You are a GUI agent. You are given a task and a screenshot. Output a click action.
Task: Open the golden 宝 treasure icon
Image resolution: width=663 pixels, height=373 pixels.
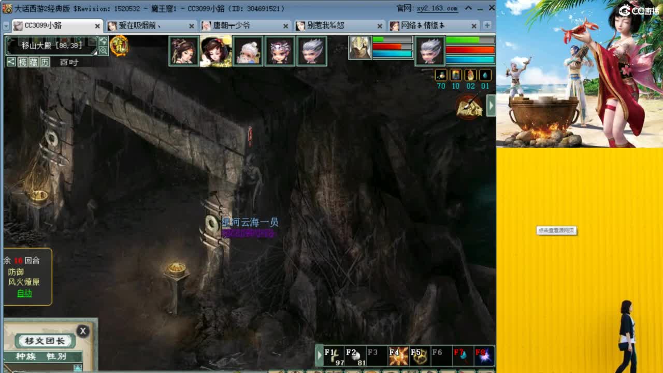119,46
